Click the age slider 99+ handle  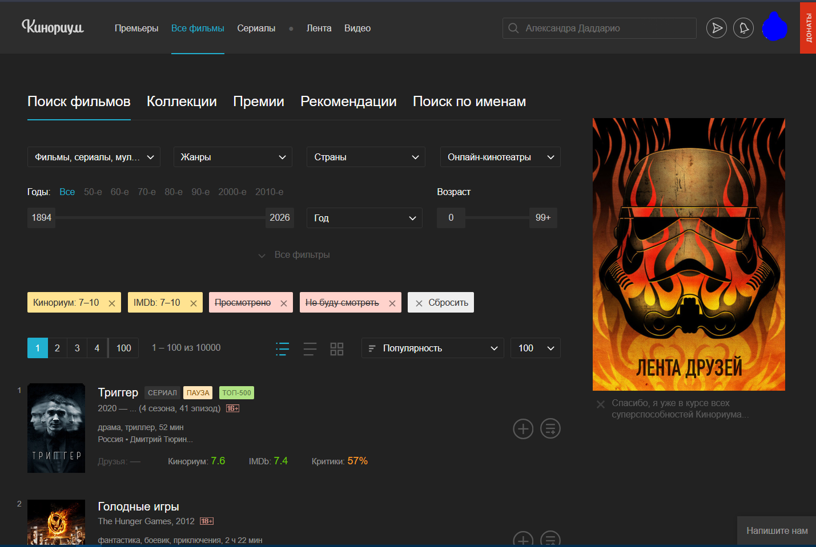[543, 218]
